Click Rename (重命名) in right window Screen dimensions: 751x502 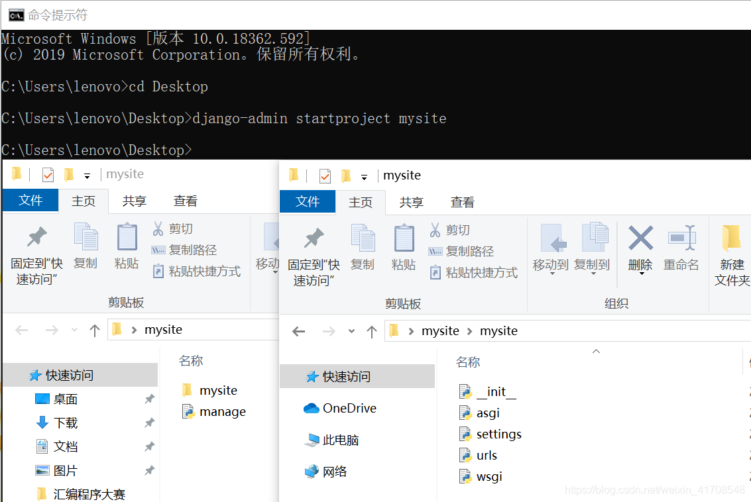[x=681, y=248]
